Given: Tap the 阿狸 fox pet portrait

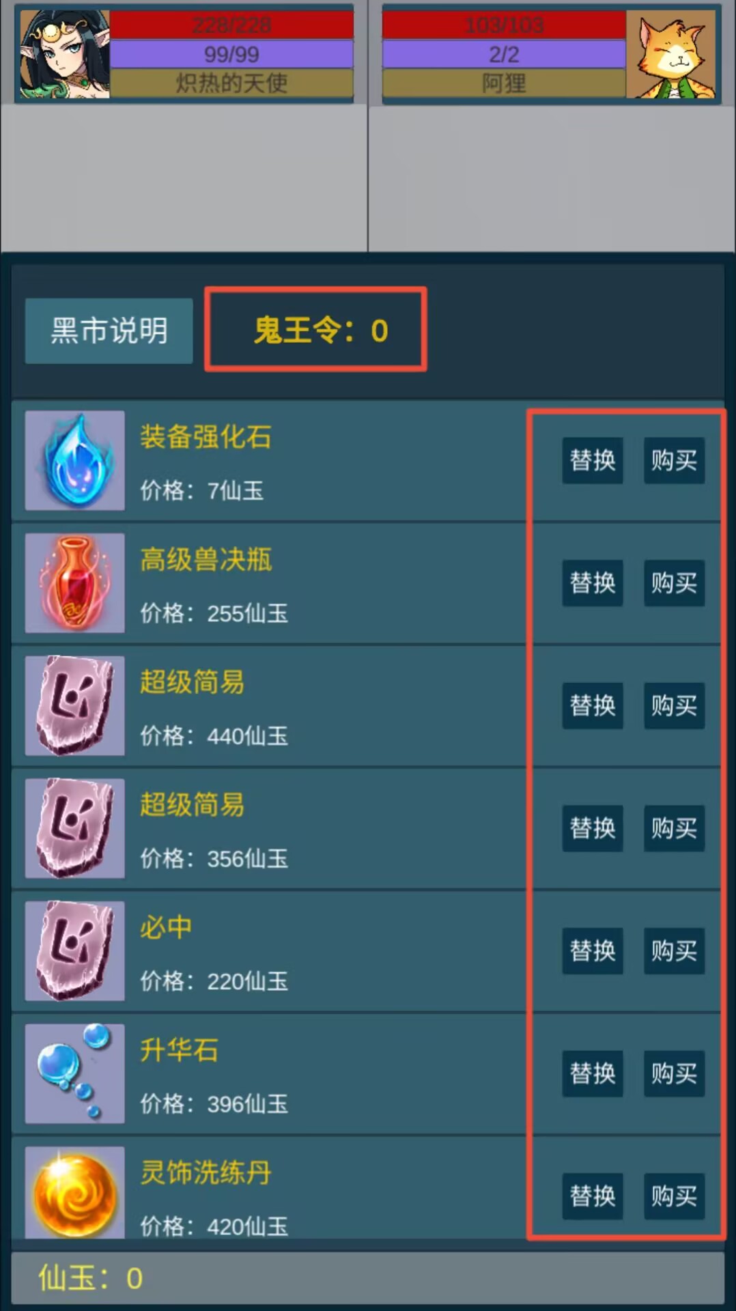Looking at the screenshot, I should pyautogui.click(x=672, y=54).
